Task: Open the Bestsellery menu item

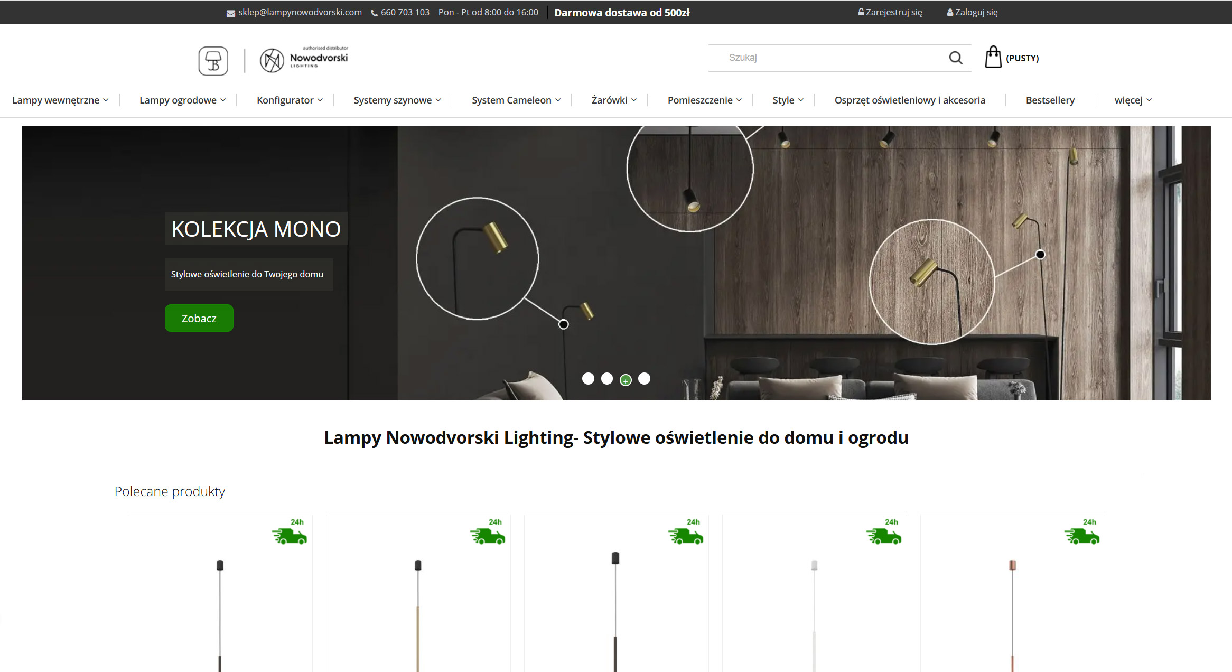Action: [x=1050, y=100]
